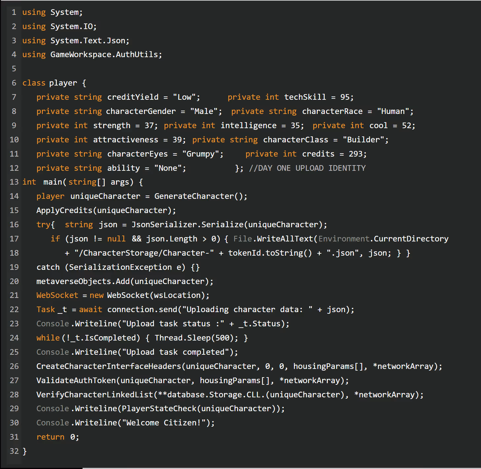Click the metaverseObjects.Add call
The width and height of the screenshot is (481, 469).
(83, 281)
